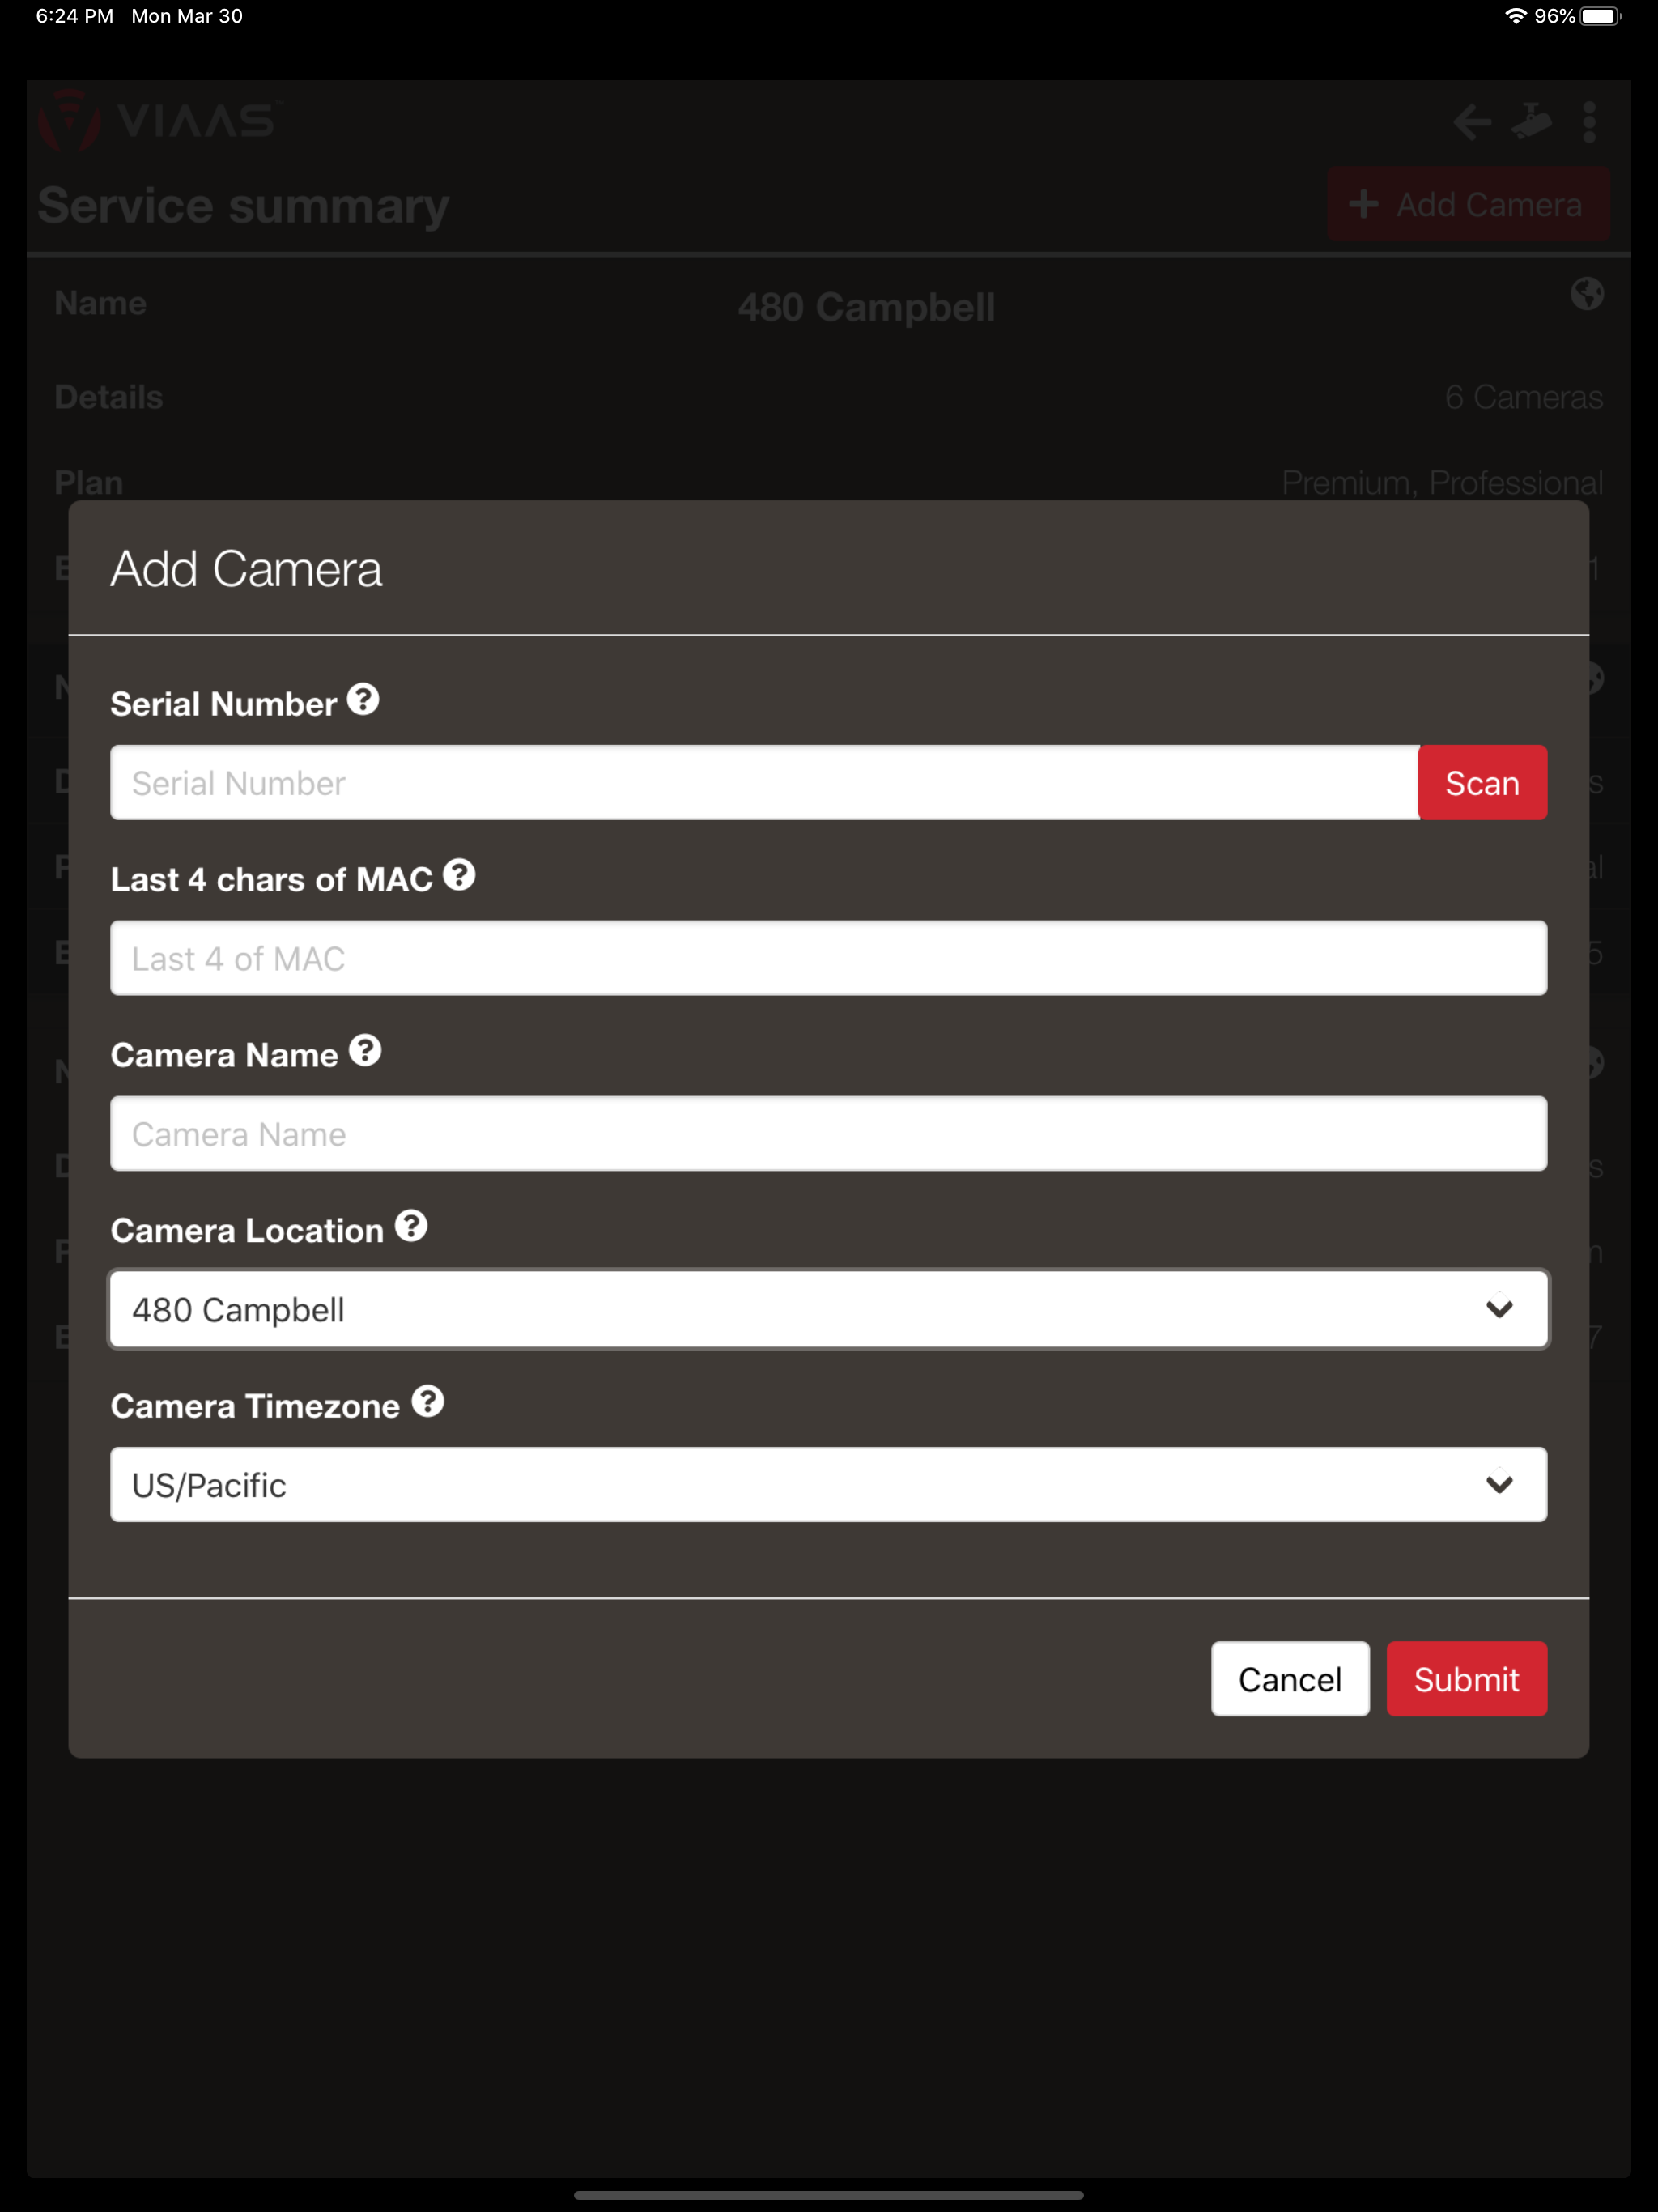
Task: Open Last 4 chars of MAC help icon
Action: pyautogui.click(x=459, y=875)
